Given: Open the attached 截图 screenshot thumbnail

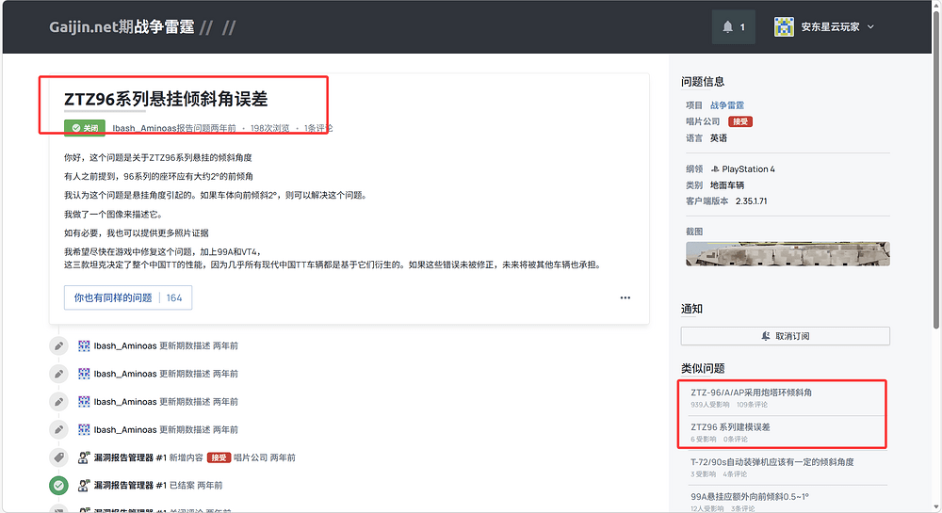Looking at the screenshot, I should point(788,254).
